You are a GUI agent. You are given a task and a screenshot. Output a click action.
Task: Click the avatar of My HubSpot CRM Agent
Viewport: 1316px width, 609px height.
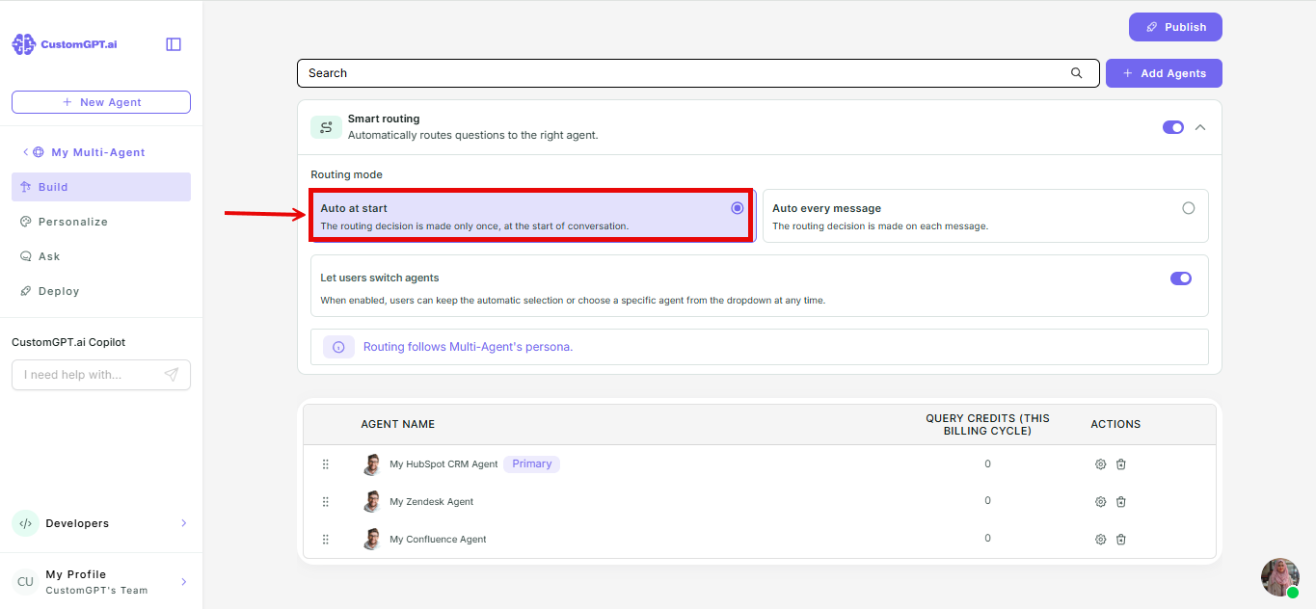click(x=372, y=464)
